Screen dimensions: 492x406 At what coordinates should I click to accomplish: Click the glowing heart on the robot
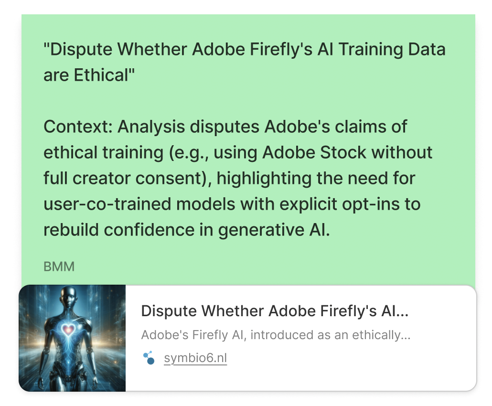[68, 330]
